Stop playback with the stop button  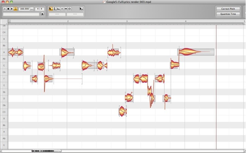pyautogui.click(x=8, y=9)
